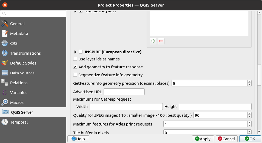Image resolution: width=262 pixels, height=143 pixels.
Task: Click the Macros gear icon
Action: [x=5, y=102]
